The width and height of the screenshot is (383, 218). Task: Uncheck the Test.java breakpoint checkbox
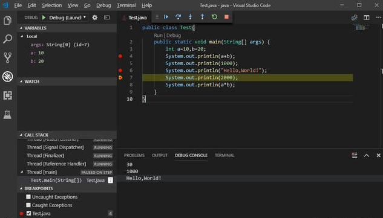(28, 213)
